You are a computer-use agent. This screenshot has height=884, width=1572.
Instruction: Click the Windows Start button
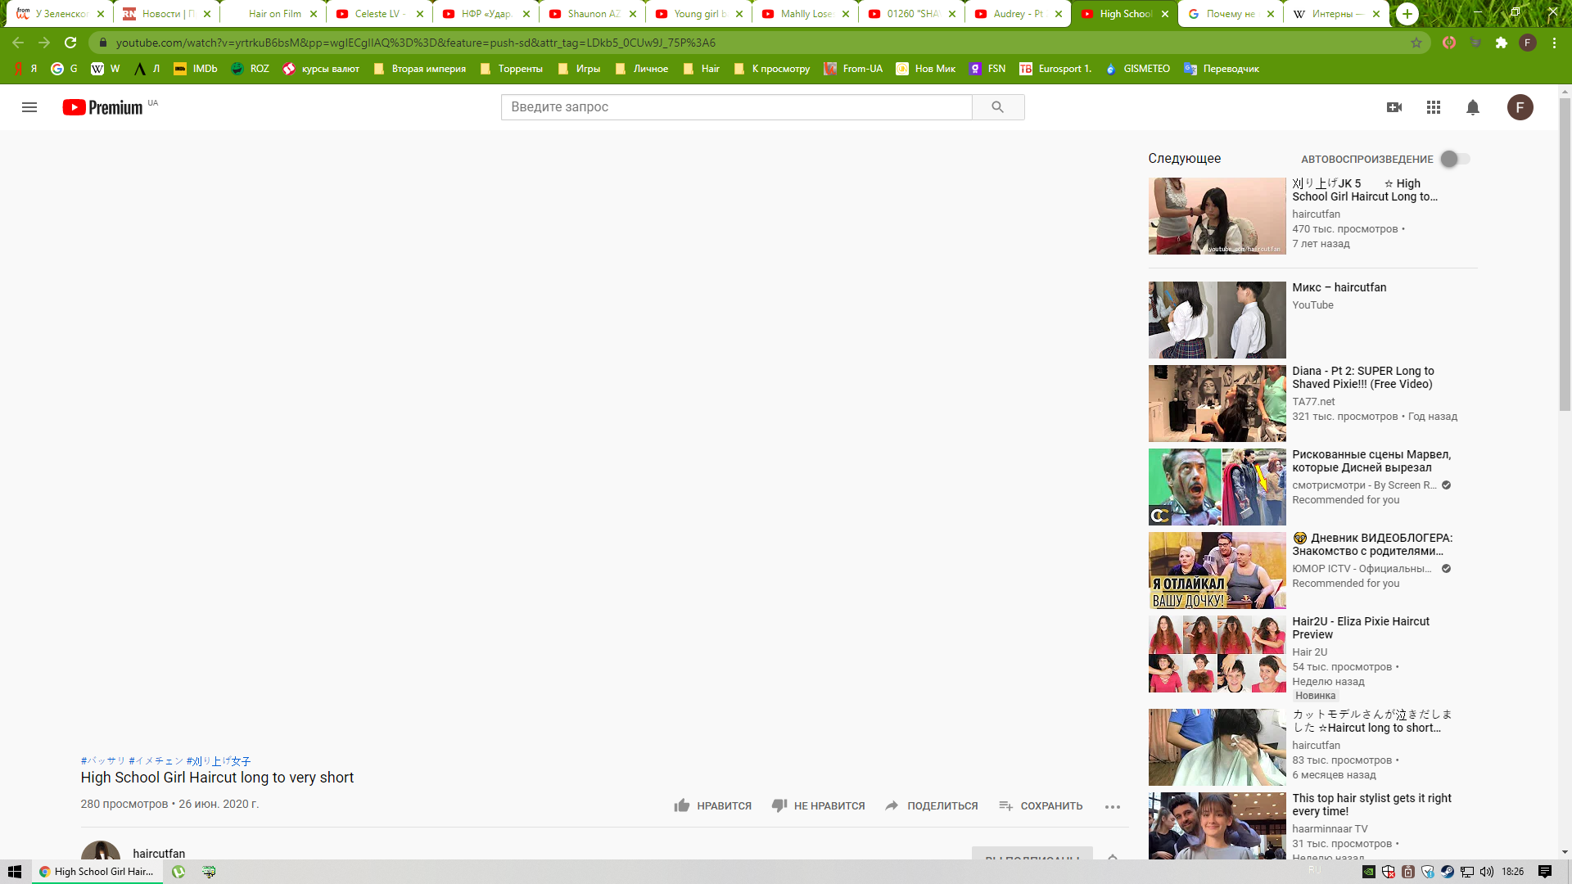coord(14,872)
